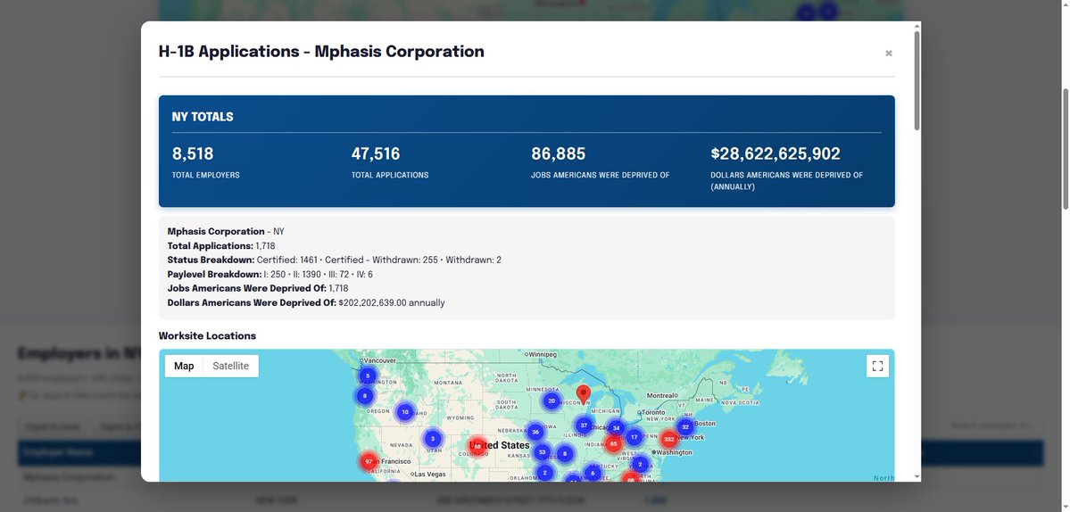Open the 36 cluster near Nebraska
The image size is (1070, 512).
[535, 432]
